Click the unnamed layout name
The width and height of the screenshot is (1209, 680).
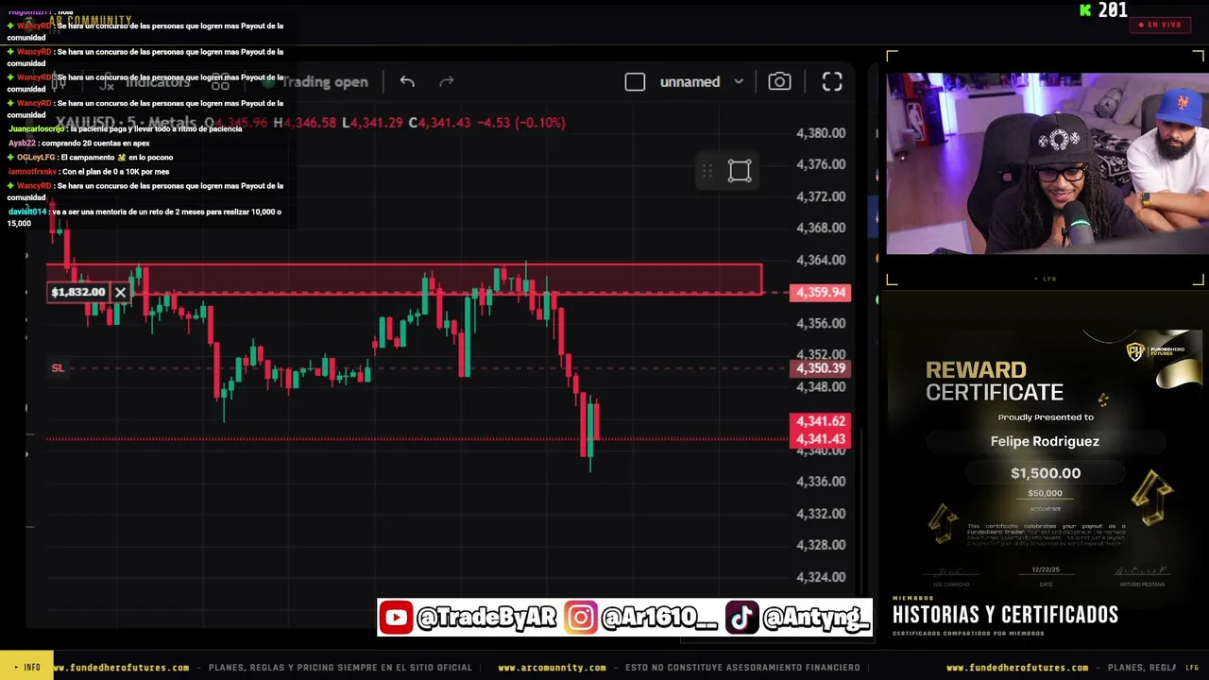coord(690,82)
